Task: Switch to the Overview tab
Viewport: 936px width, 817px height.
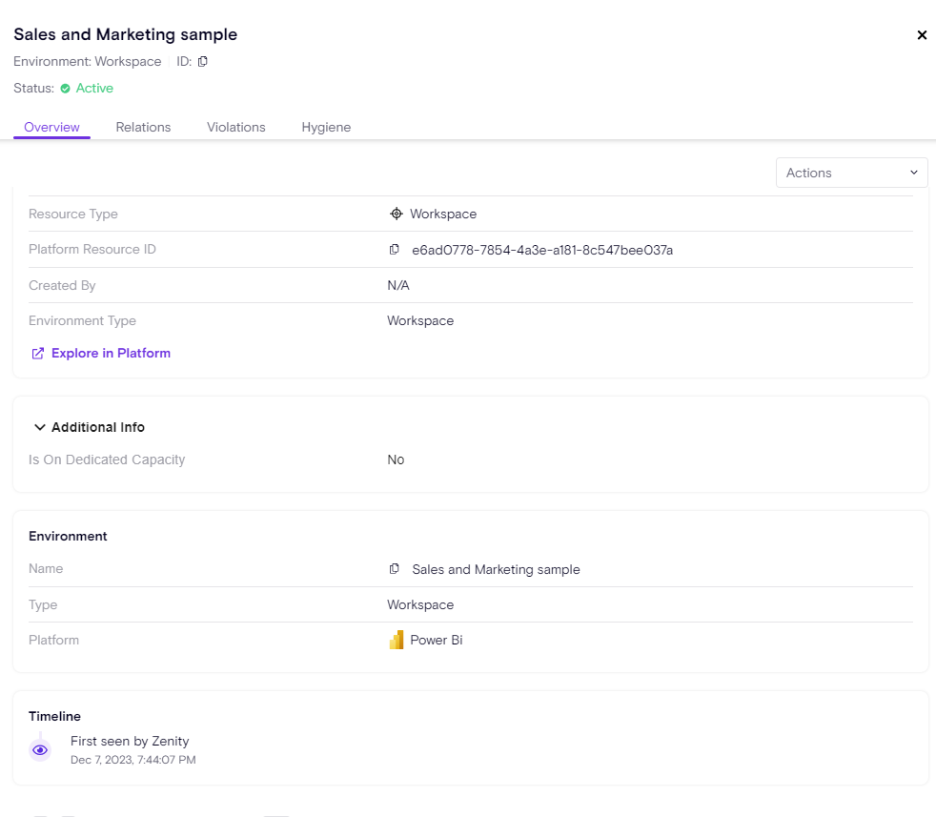Action: pos(51,127)
